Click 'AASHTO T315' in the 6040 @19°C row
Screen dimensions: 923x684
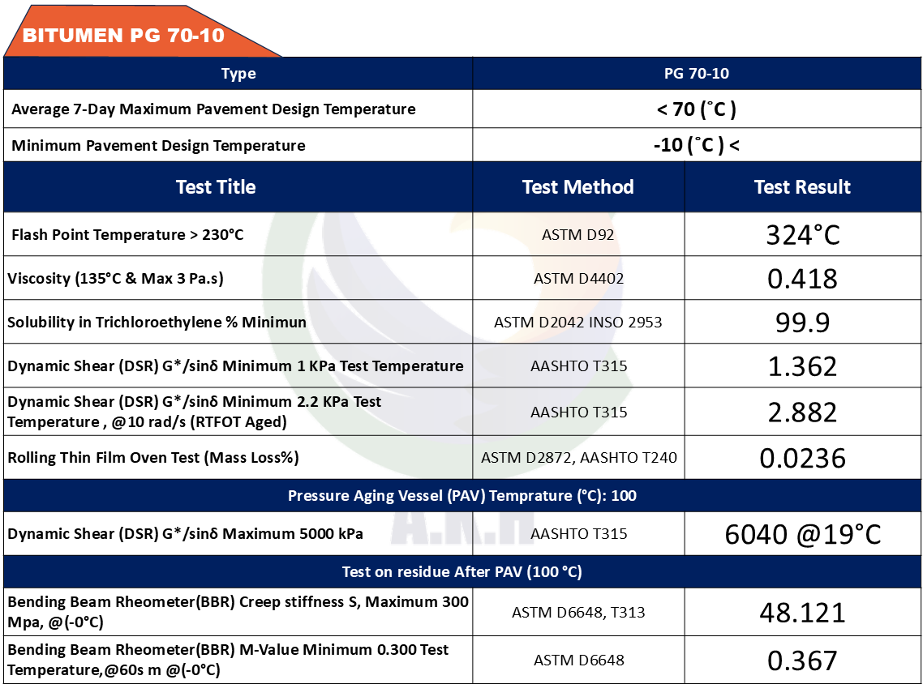tap(578, 533)
